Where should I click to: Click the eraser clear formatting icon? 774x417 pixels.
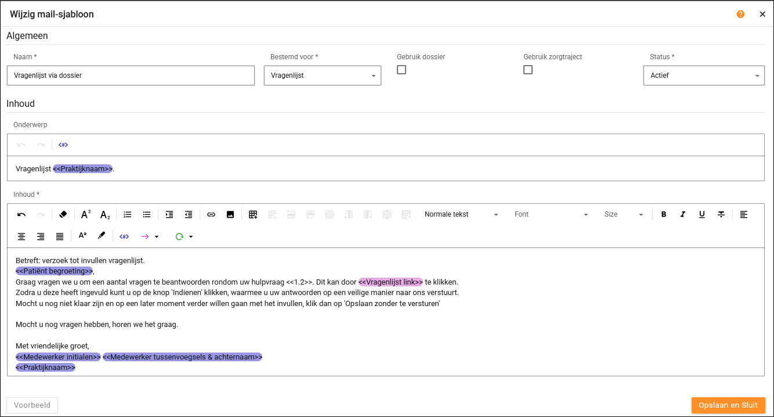[x=63, y=215]
